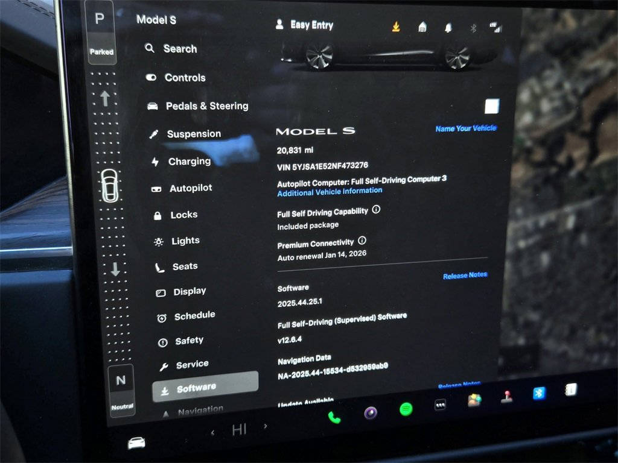Select the P Parked gear button

pos(101,31)
